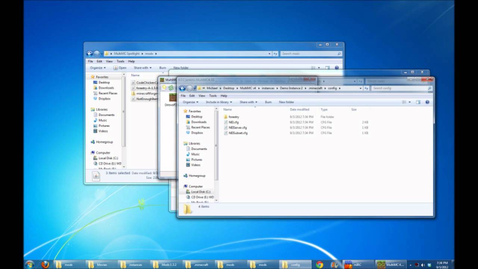Expand Share with in config window
Viewport: 478px width, 269px height.
click(248, 102)
